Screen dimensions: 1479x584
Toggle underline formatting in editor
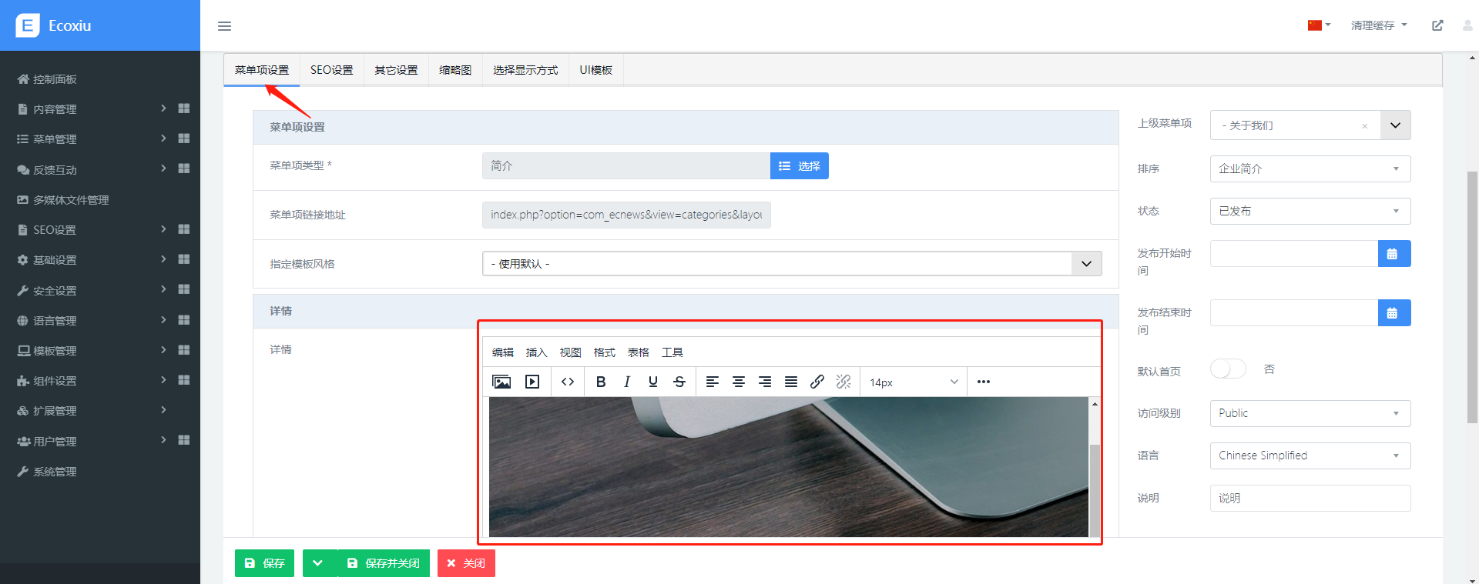(x=653, y=382)
